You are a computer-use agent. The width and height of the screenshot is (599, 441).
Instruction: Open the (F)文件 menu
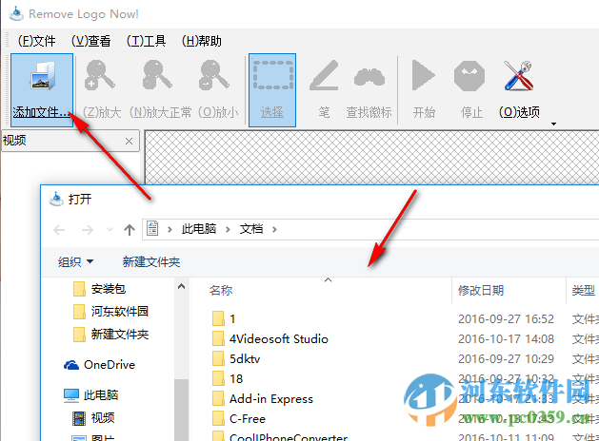click(x=37, y=41)
